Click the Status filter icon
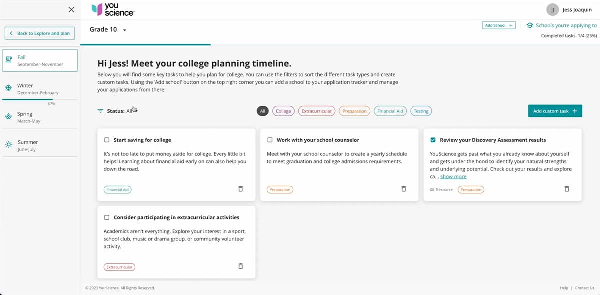The height and width of the screenshot is (295, 600). (100, 111)
